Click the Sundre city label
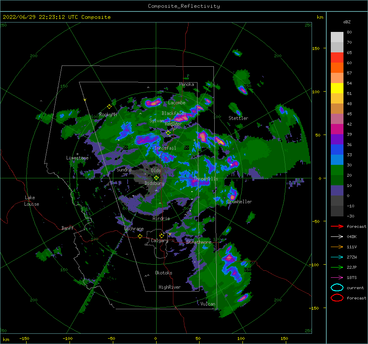 (124, 169)
